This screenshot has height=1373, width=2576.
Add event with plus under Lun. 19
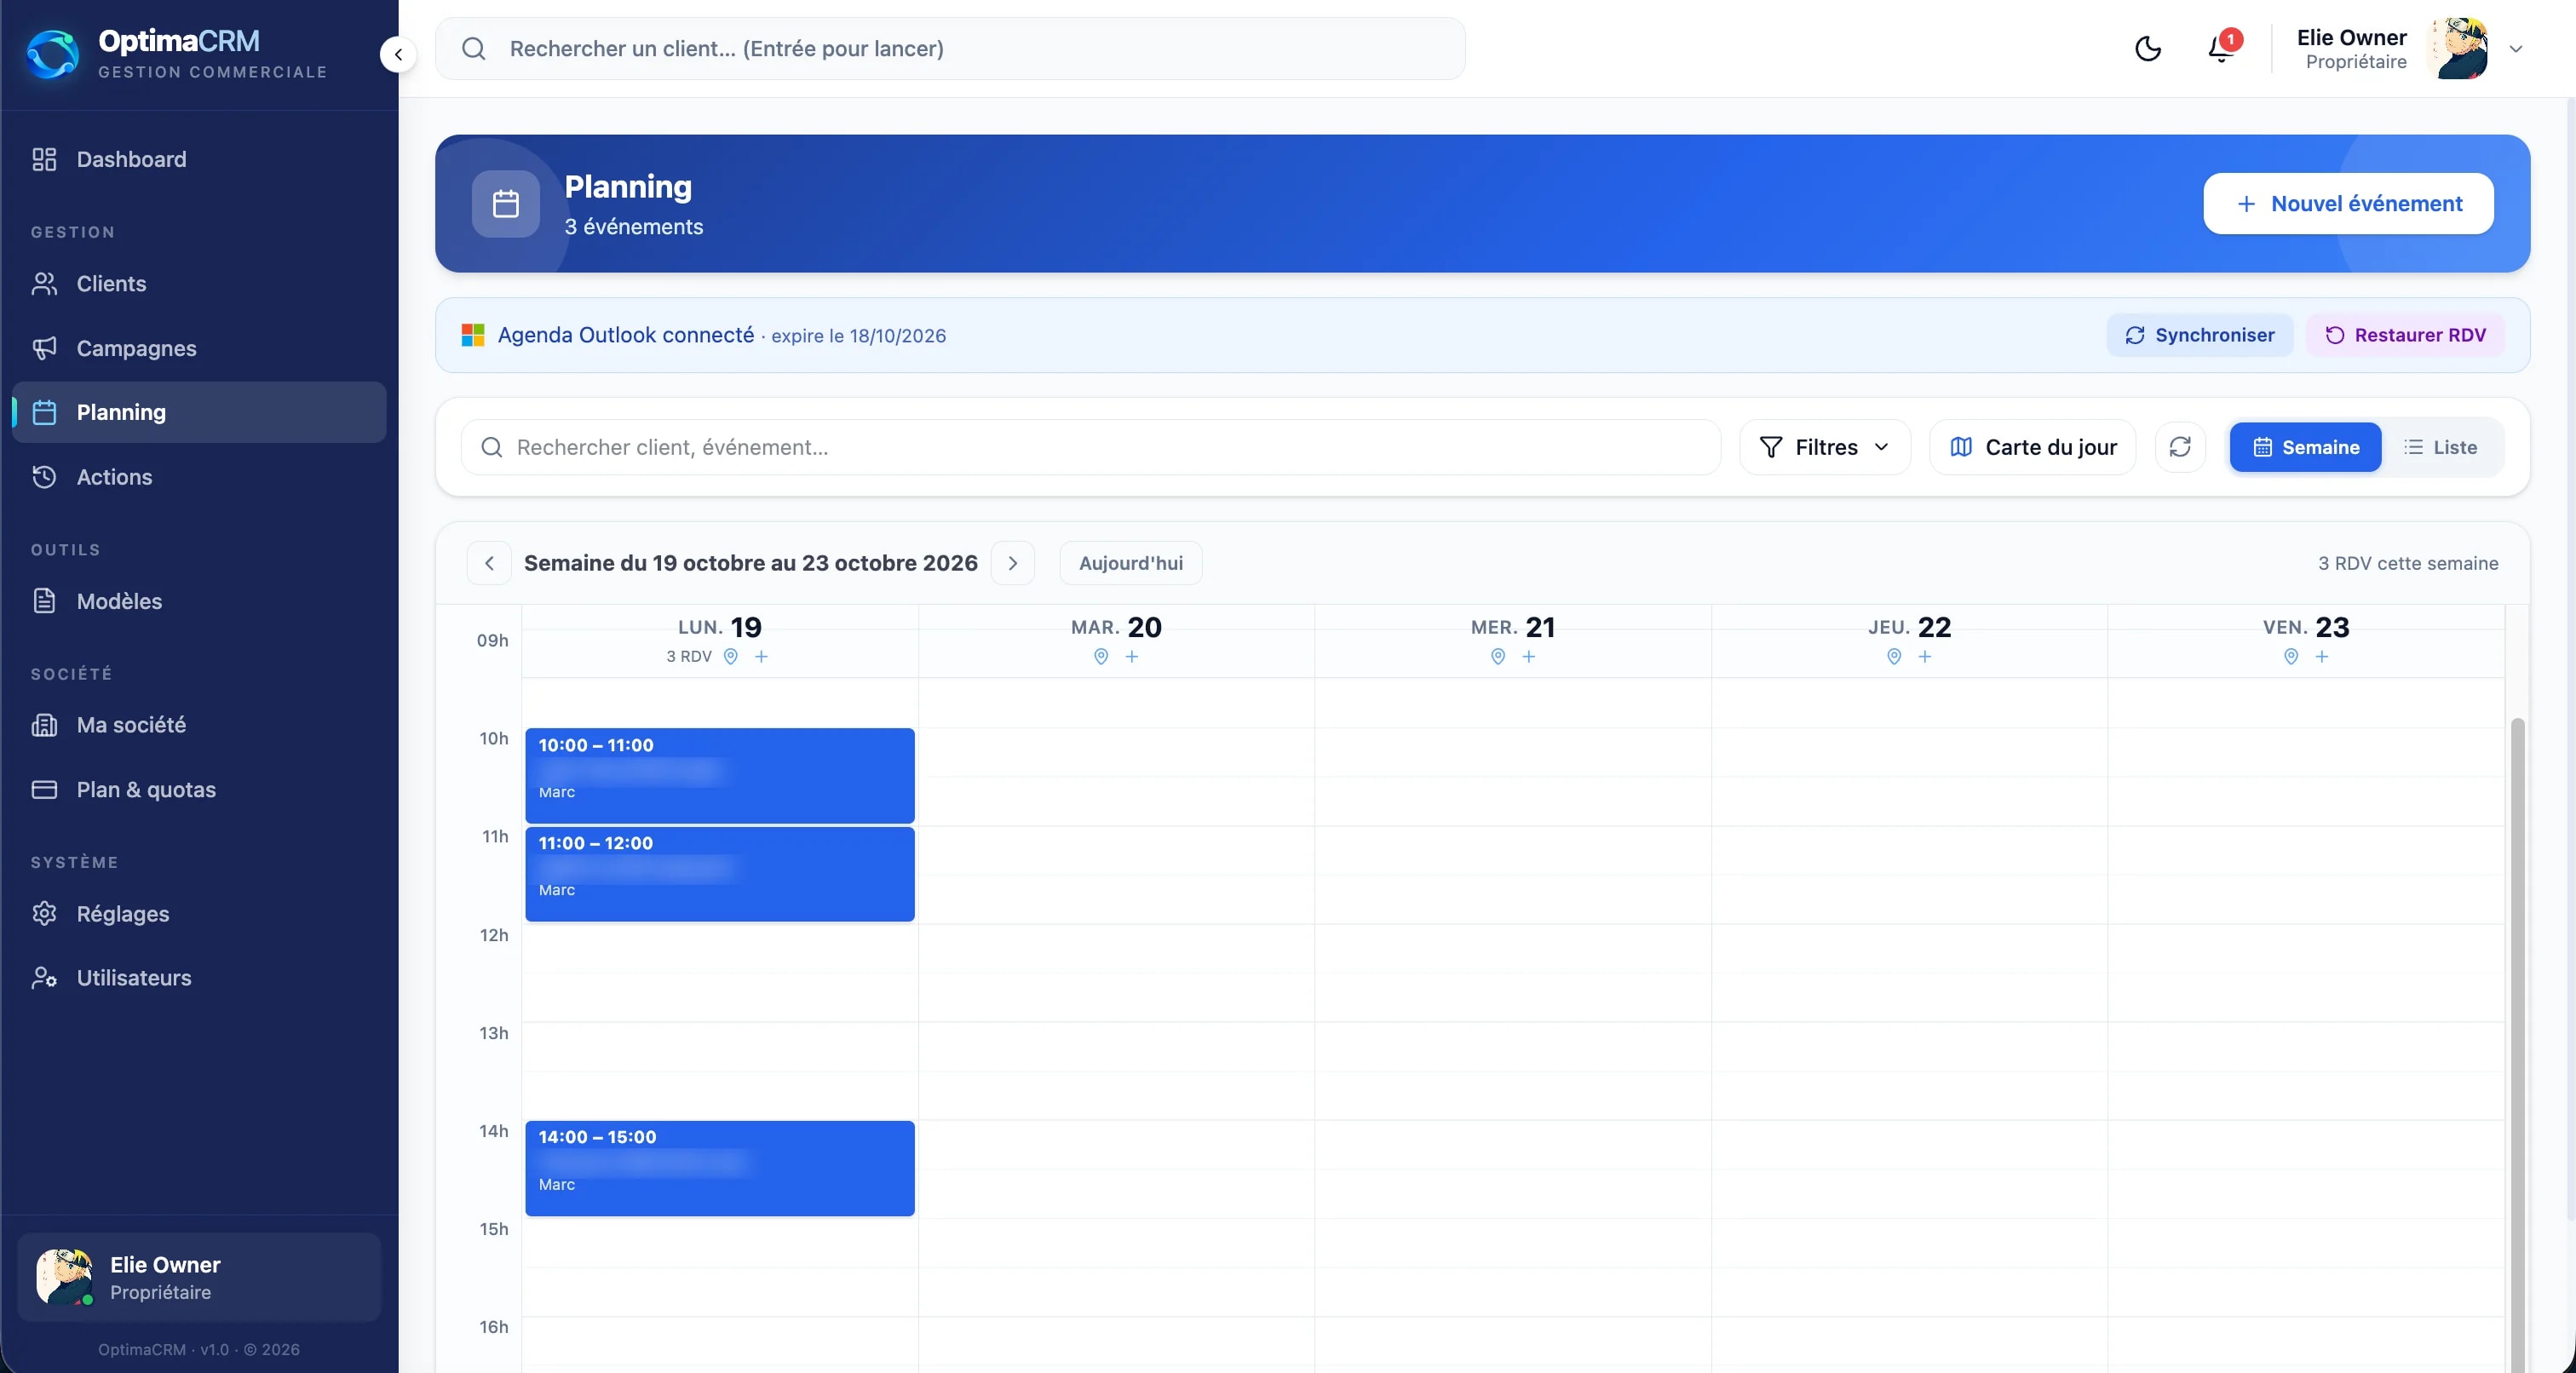761,657
